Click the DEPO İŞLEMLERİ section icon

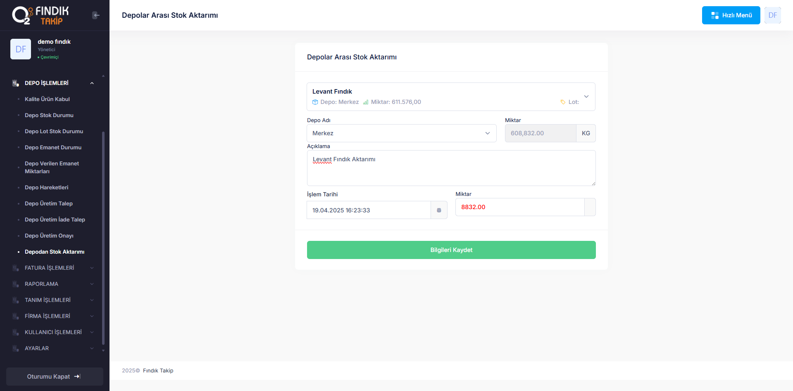(x=16, y=83)
